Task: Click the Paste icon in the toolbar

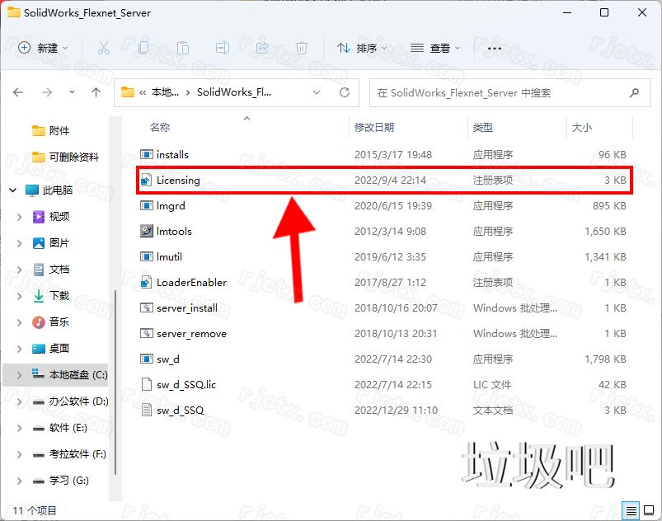Action: tap(183, 49)
